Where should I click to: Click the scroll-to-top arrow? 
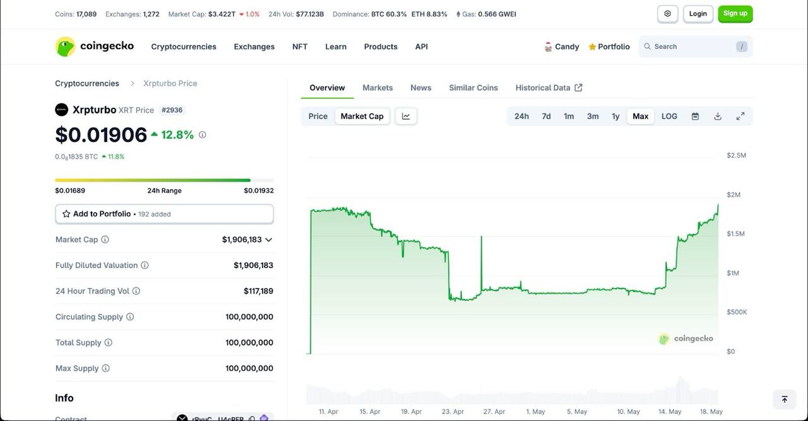[784, 399]
